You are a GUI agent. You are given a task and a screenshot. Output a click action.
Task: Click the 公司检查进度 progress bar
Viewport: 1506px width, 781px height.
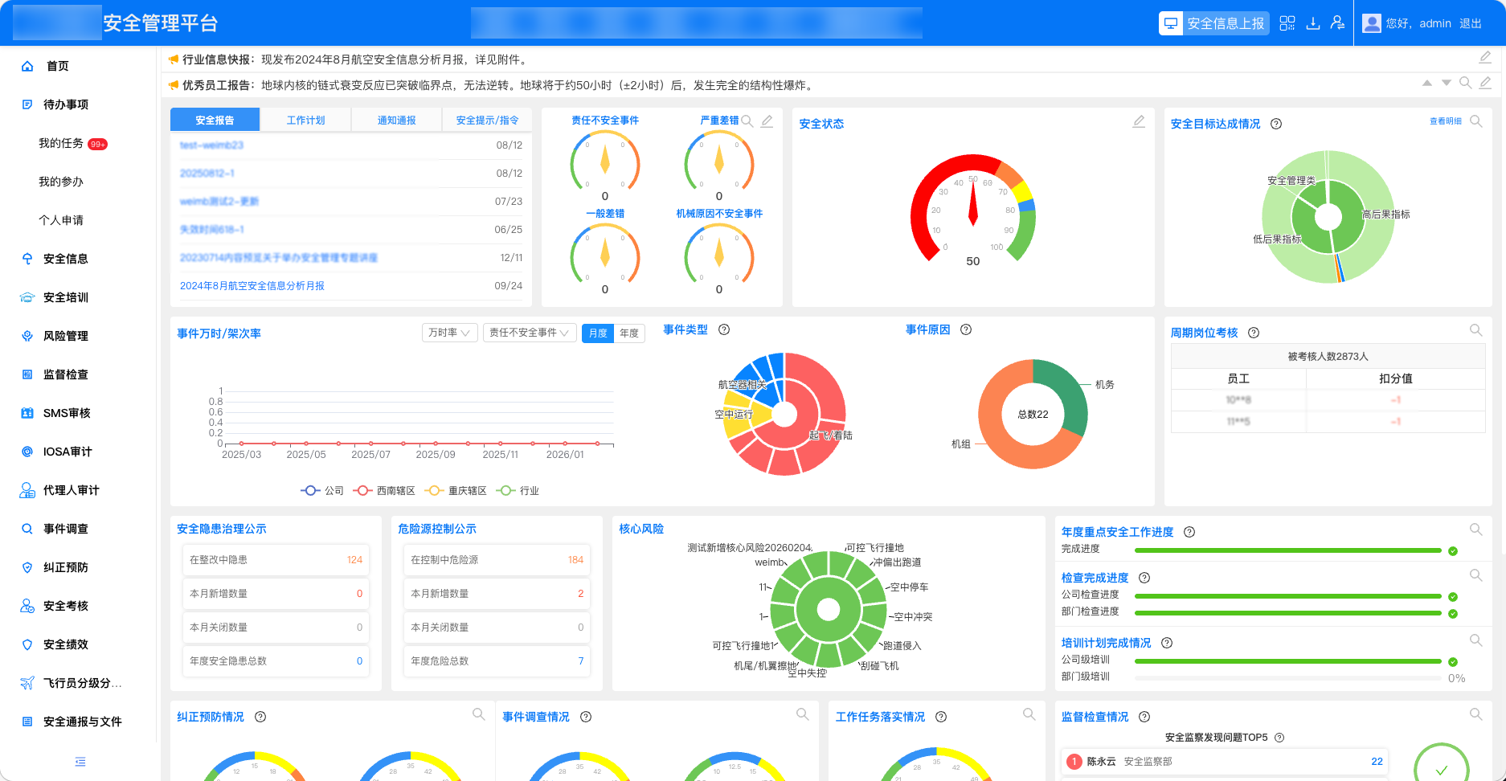[x=1286, y=596]
